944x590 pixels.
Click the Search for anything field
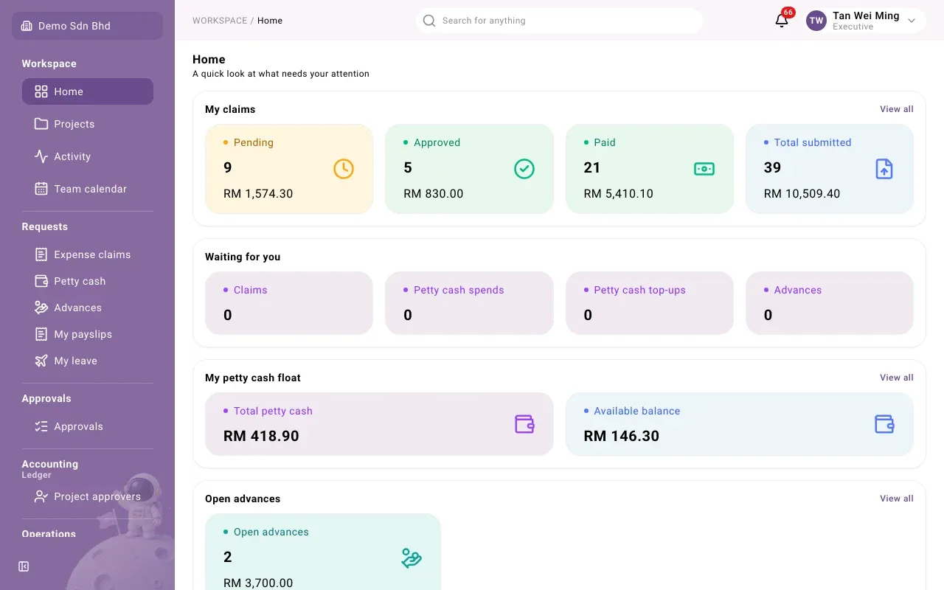[559, 21]
